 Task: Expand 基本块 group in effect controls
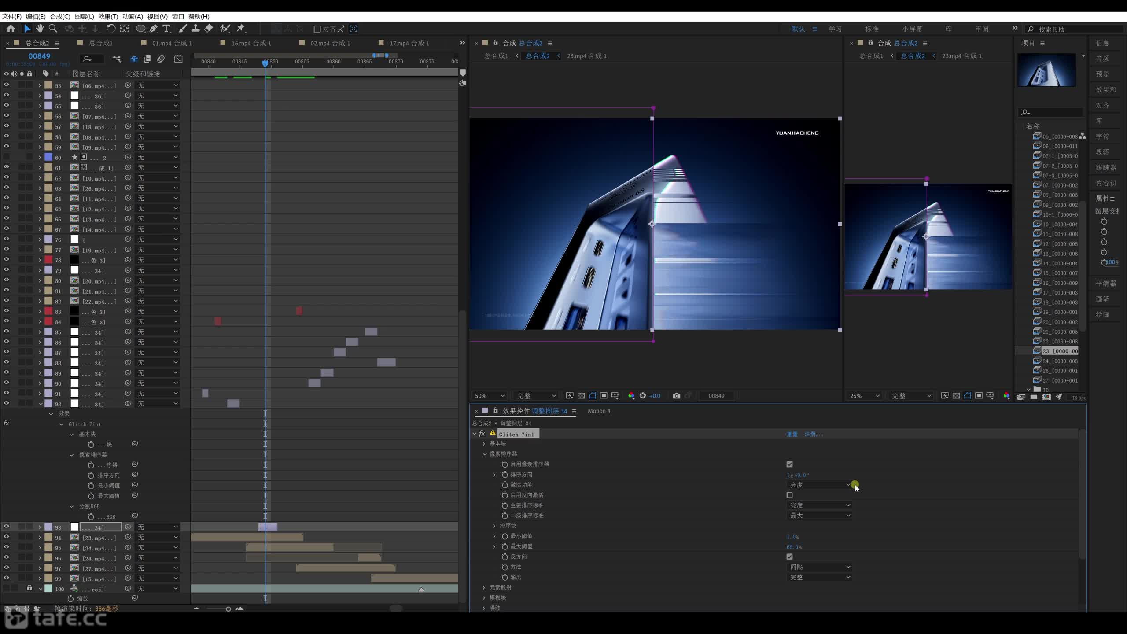(484, 444)
